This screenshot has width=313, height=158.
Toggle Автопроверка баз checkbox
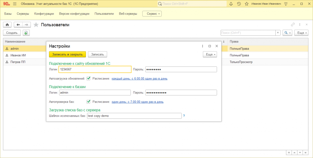pyautogui.click(x=88, y=101)
